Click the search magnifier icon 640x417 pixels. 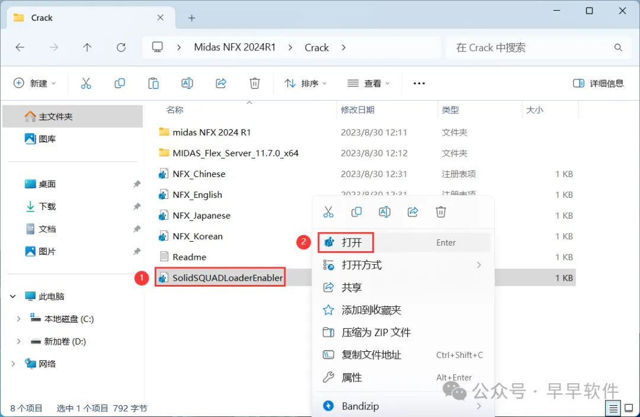[x=618, y=47]
